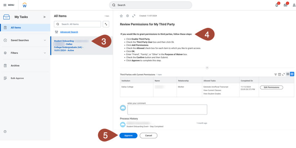
Task: Open the notifications bell icon
Action: [x=277, y=5]
